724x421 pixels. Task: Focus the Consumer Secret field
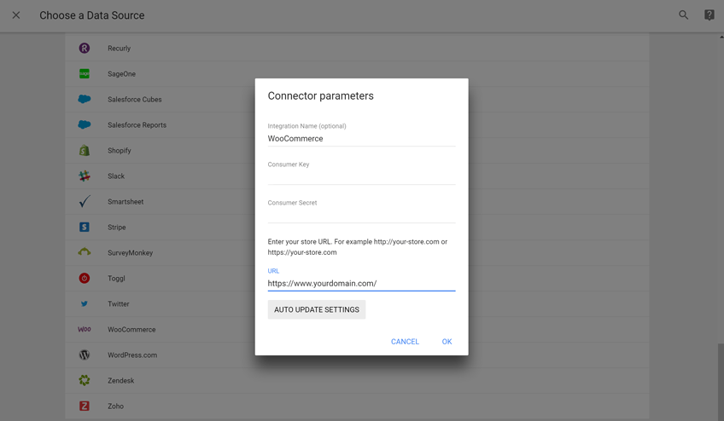point(361,215)
